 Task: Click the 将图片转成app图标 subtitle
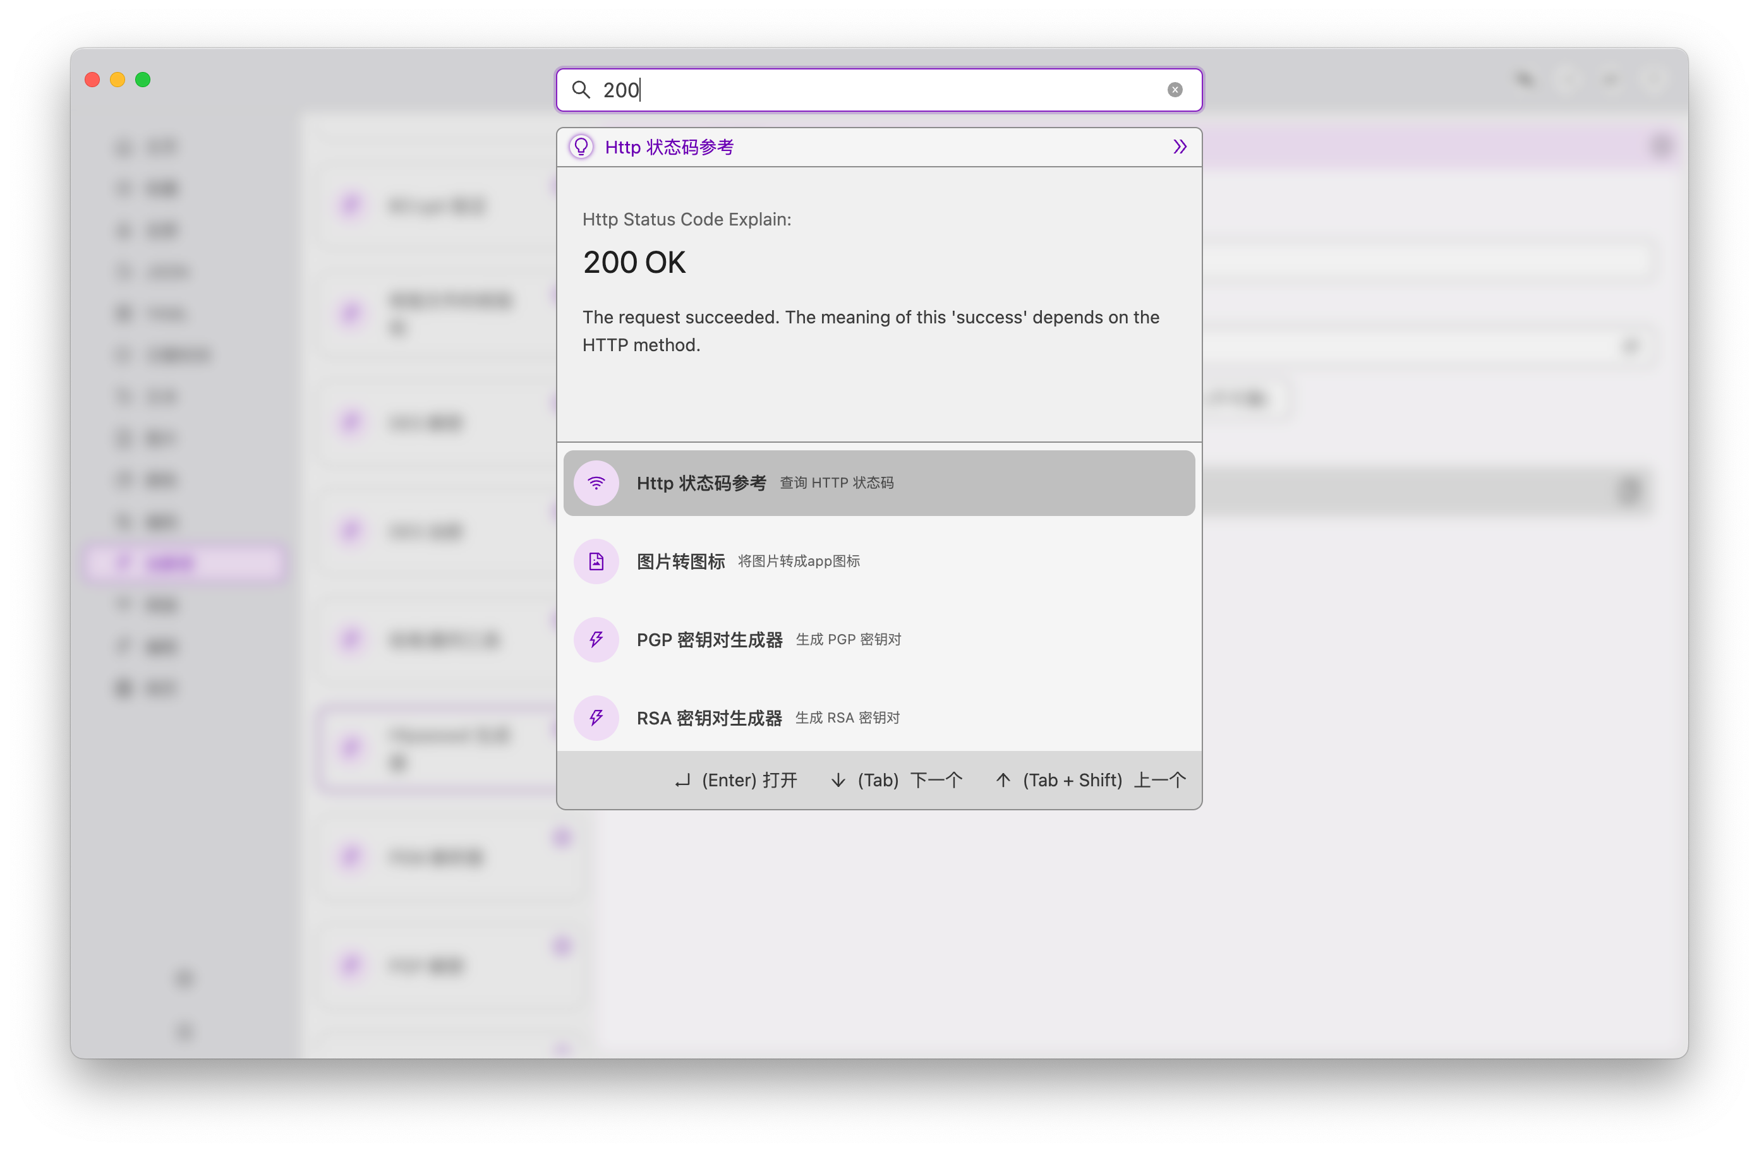click(x=799, y=561)
